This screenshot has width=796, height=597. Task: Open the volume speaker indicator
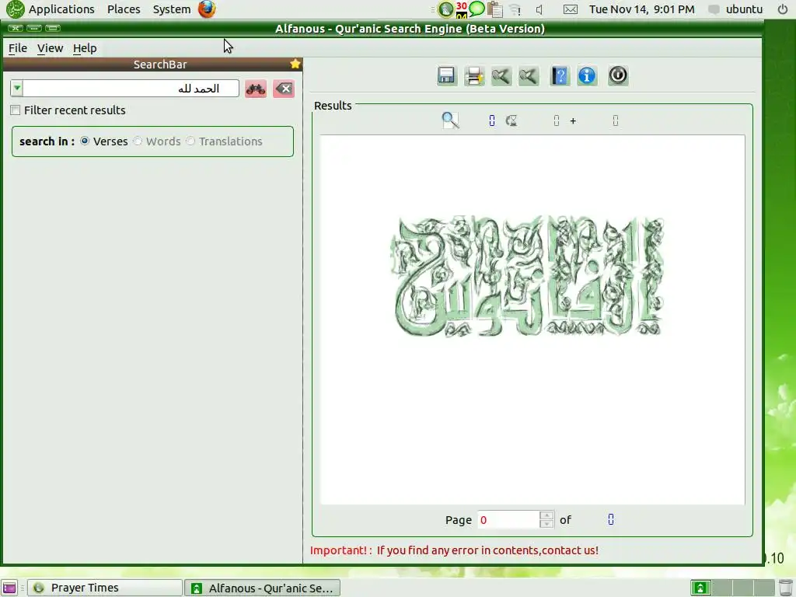tap(539, 9)
